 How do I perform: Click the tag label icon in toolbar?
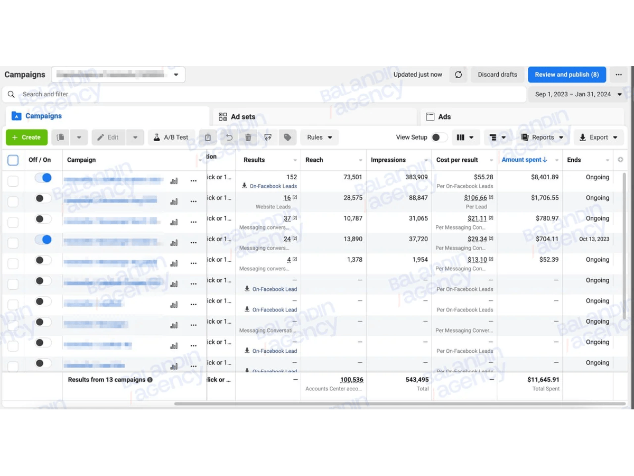click(x=287, y=138)
